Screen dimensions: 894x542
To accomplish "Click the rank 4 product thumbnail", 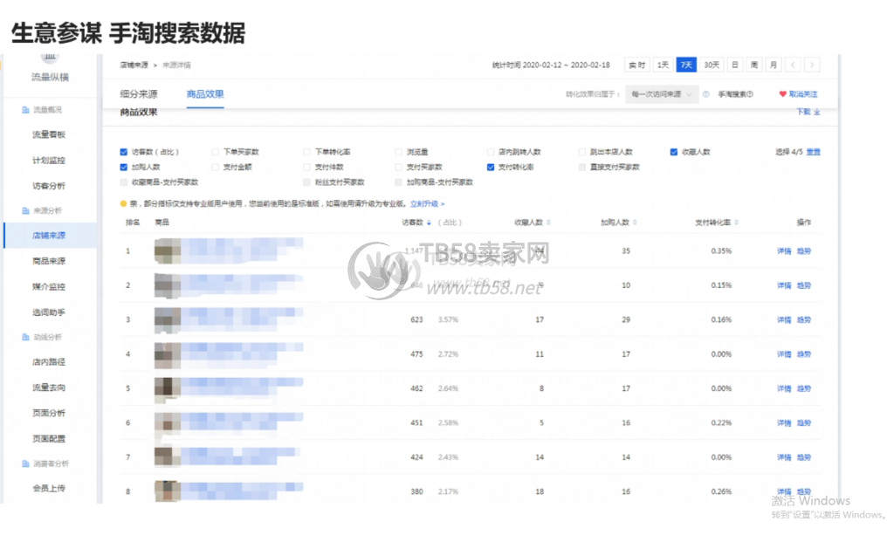I will [168, 355].
